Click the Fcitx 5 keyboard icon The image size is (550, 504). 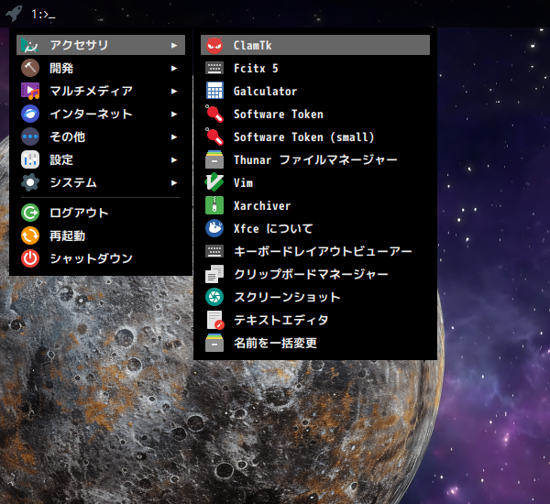(214, 68)
